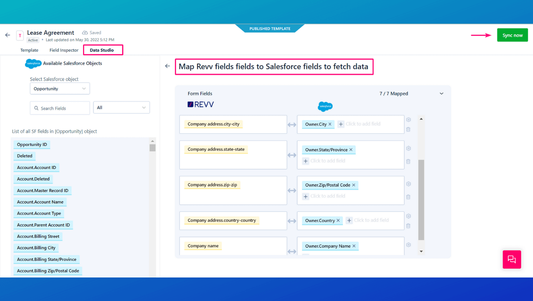This screenshot has width=533, height=301.
Task: Select the Account.Deleted field chip
Action: point(33,179)
